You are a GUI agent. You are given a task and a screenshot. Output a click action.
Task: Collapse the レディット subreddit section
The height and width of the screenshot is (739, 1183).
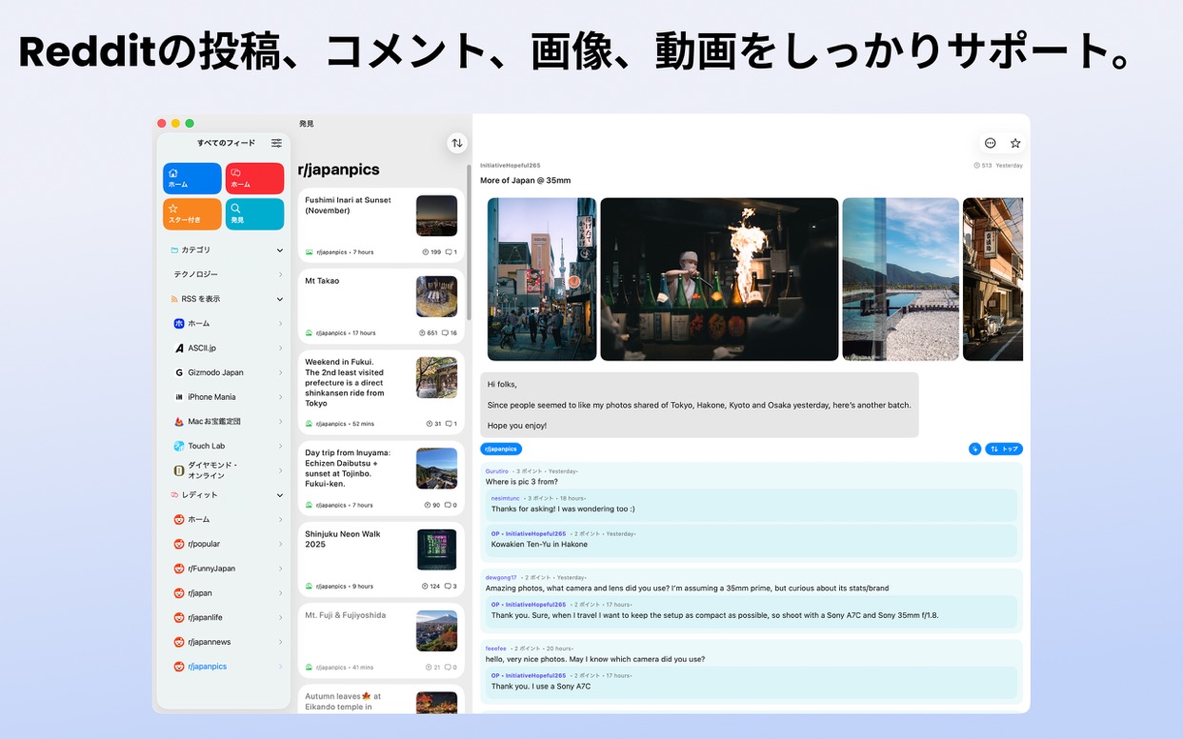[x=279, y=494]
